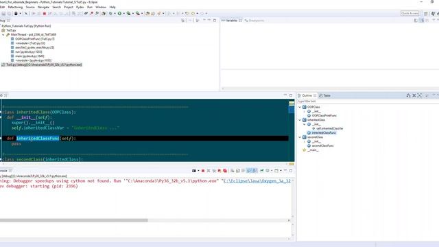Image resolution: width=439 pixels, height=247 pixels.
Task: Toggle alphabetical Sort in Outline toolbar
Action: pos(408,95)
